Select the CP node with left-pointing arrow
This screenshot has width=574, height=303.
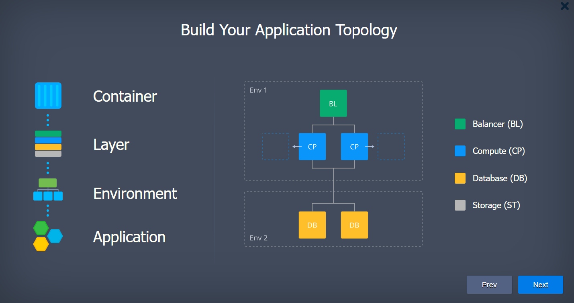tap(312, 147)
